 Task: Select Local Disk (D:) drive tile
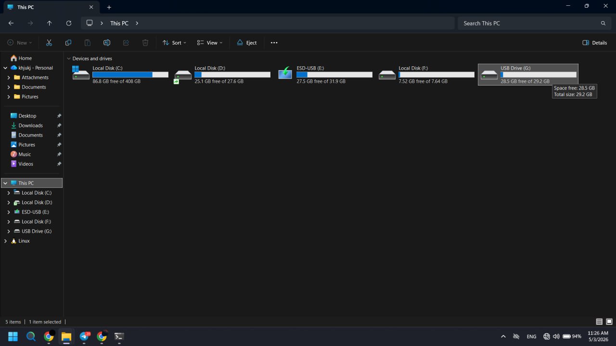coord(222,74)
